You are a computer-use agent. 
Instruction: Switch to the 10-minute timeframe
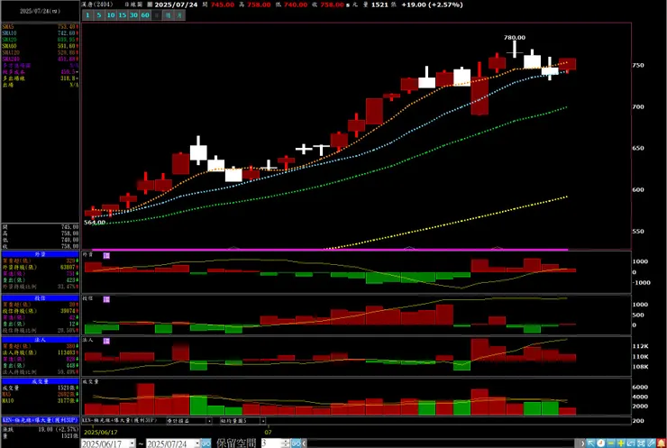coord(111,15)
